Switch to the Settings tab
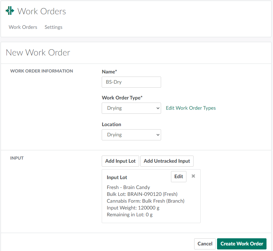The height and width of the screenshot is (251, 273). click(53, 27)
